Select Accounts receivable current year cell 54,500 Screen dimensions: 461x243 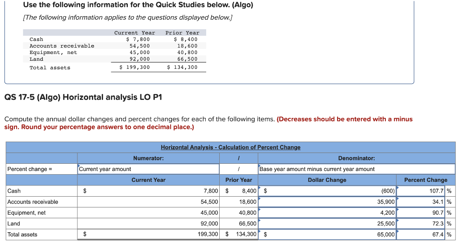[149, 202]
